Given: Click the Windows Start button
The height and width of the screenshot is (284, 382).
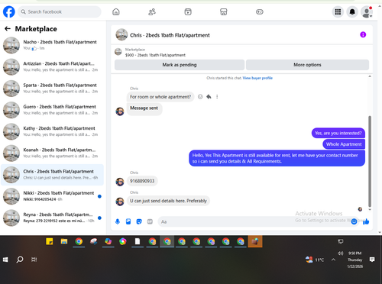Looking at the screenshot, I should coord(5,260).
